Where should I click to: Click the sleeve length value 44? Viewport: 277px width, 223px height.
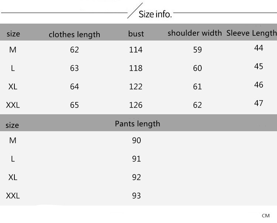[259, 48]
